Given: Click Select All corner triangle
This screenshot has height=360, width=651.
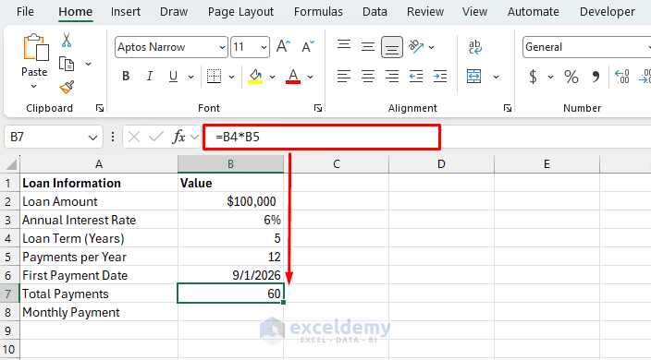Looking at the screenshot, I should pos(11,164).
